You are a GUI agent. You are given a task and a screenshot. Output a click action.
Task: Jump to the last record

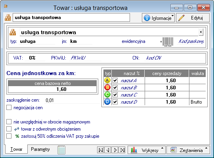tap(122, 150)
